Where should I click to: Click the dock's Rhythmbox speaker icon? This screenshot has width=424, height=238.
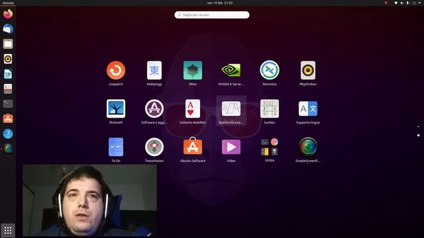8,59
